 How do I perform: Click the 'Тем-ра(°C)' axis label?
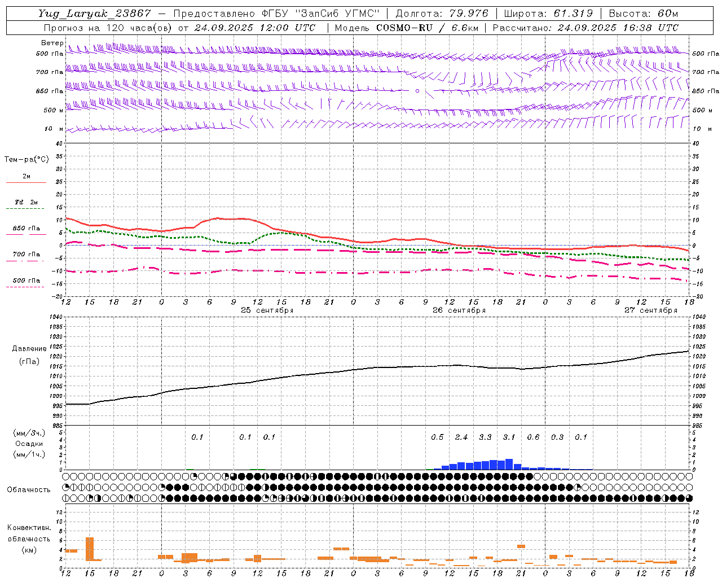(x=27, y=160)
